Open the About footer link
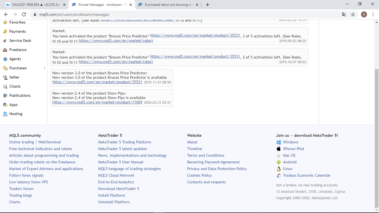The image size is (379, 213). [192, 142]
